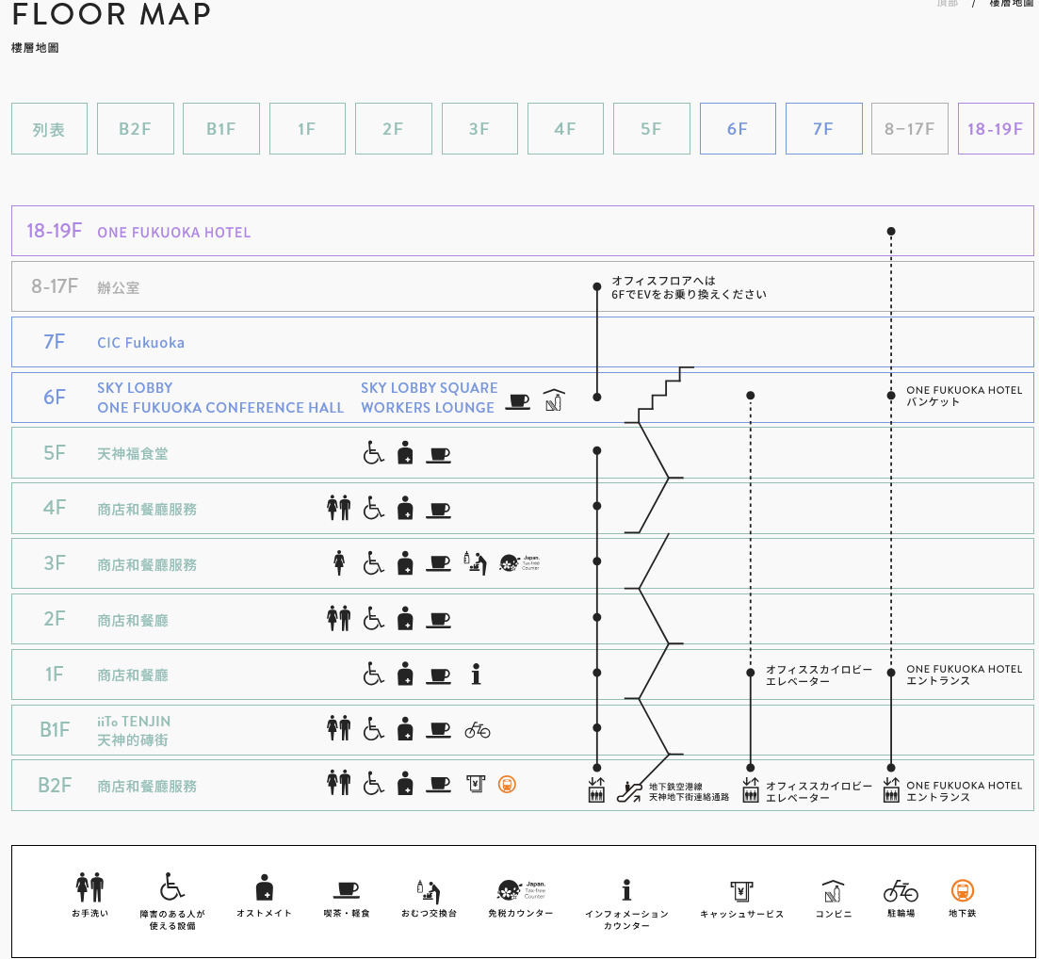Viewport: 1039px width, 959px height.
Task: Click the 天神福食堂 5F link
Action: (132, 454)
